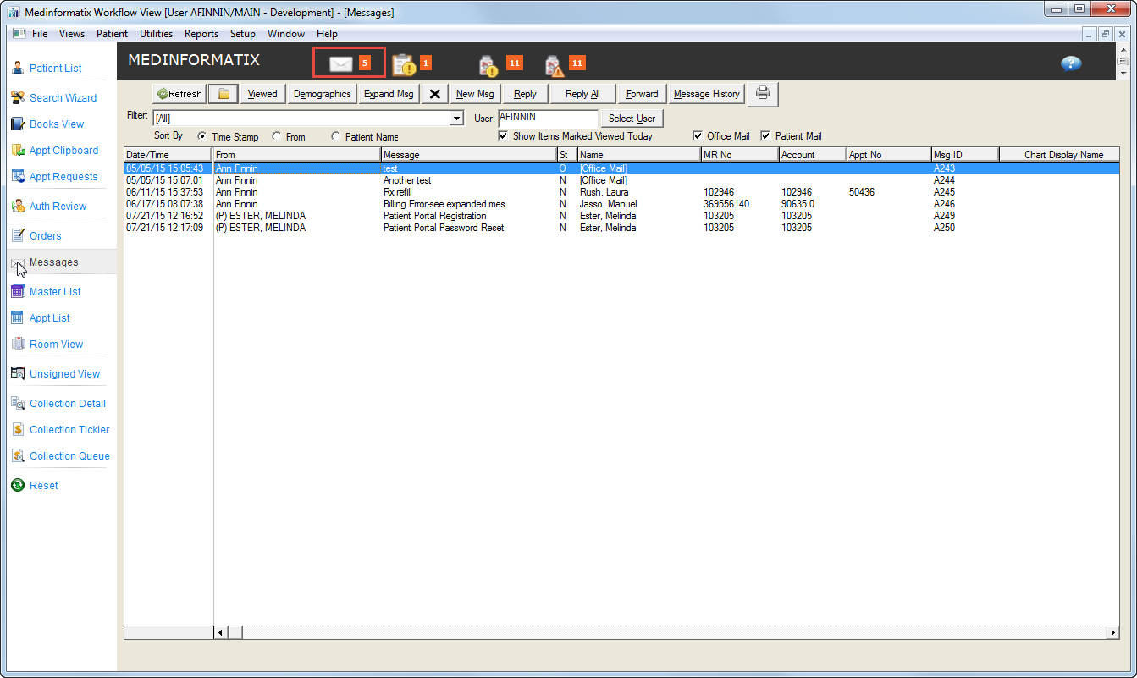The width and height of the screenshot is (1137, 678).
Task: Open the Reports menu
Action: click(x=201, y=34)
